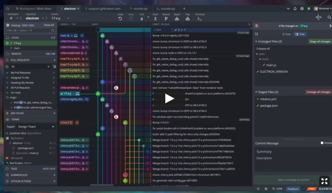Click the +1 badge next to v13.6.3 tag

(77, 123)
